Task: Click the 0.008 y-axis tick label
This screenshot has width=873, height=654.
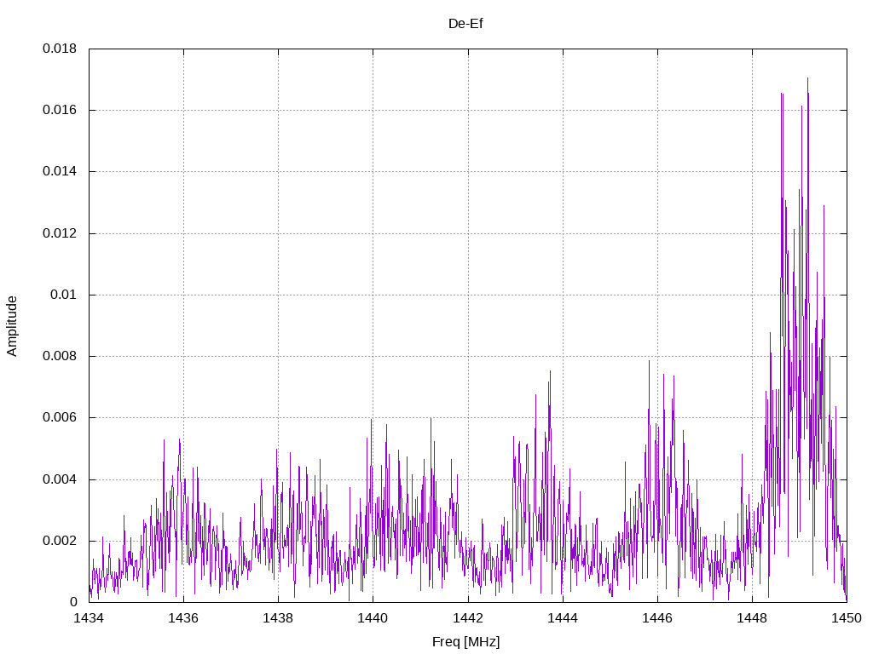Action: tap(60, 357)
